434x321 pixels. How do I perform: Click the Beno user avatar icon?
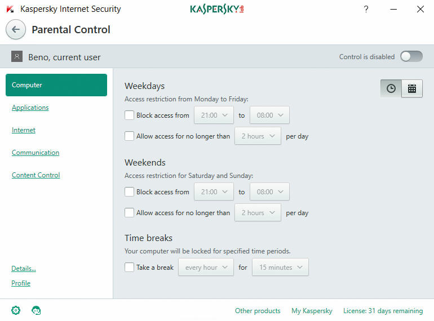coord(17,56)
